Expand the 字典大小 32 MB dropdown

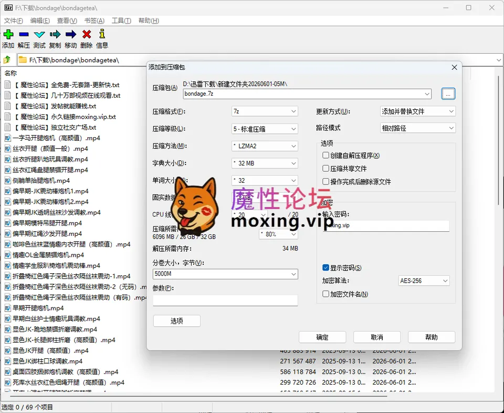[x=265, y=163]
